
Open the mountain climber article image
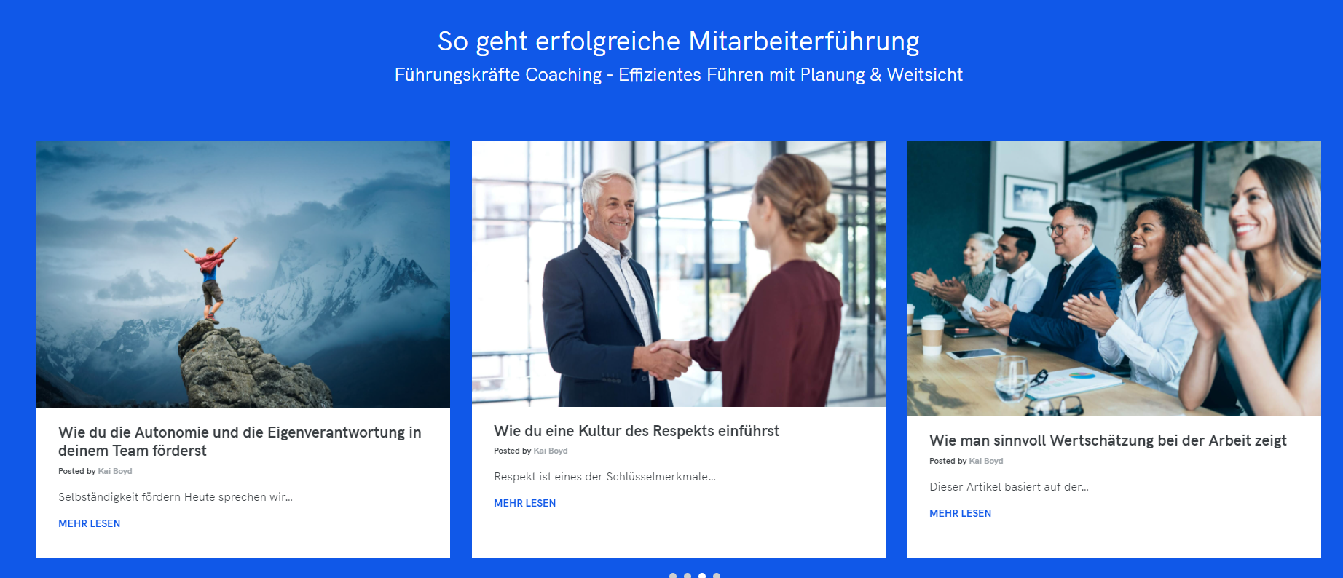pos(243,274)
